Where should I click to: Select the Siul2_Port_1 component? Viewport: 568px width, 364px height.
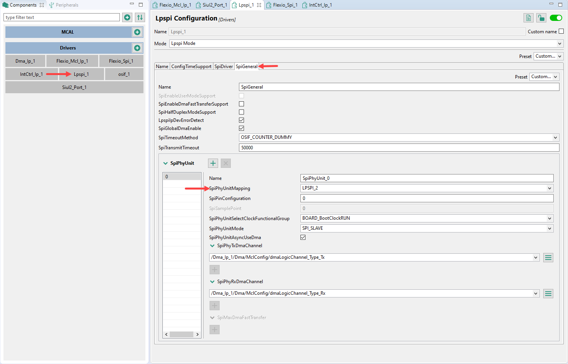[x=74, y=87]
